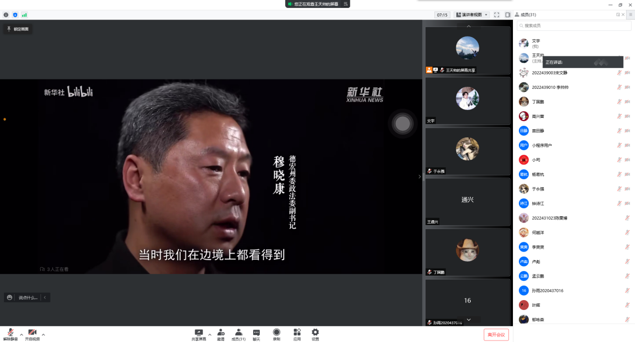Unmute microphone with 解除静音

pyautogui.click(x=10, y=334)
